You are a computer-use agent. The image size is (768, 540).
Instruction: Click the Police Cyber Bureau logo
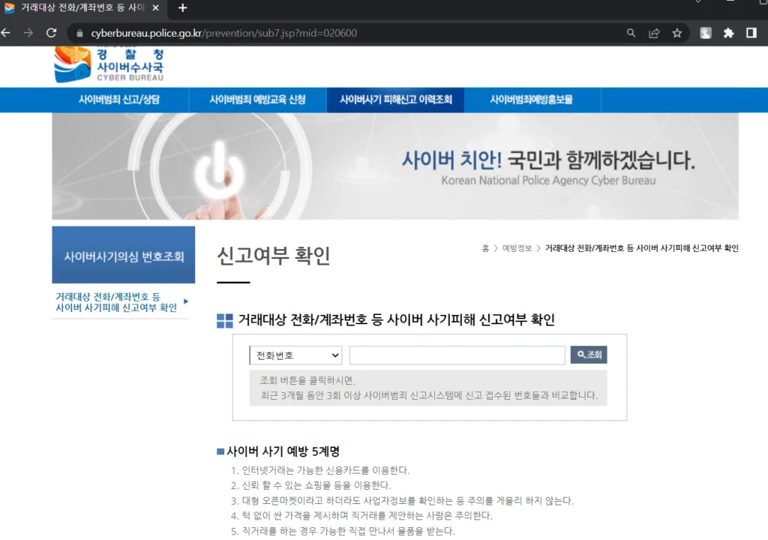pyautogui.click(x=109, y=64)
